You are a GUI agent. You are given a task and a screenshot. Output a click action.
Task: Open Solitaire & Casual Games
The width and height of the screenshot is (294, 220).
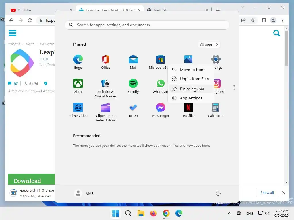pyautogui.click(x=106, y=88)
